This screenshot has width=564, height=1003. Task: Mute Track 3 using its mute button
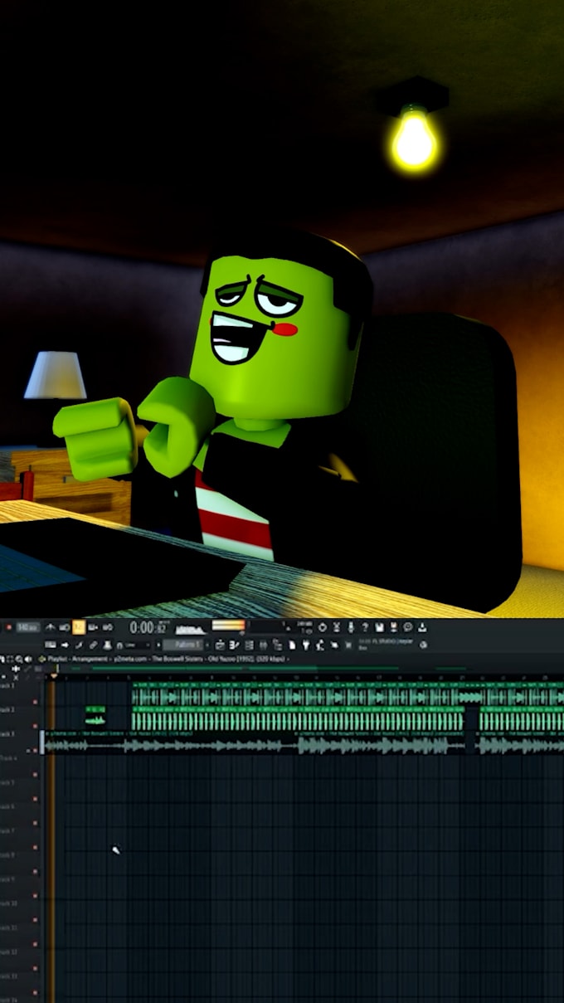click(x=35, y=750)
